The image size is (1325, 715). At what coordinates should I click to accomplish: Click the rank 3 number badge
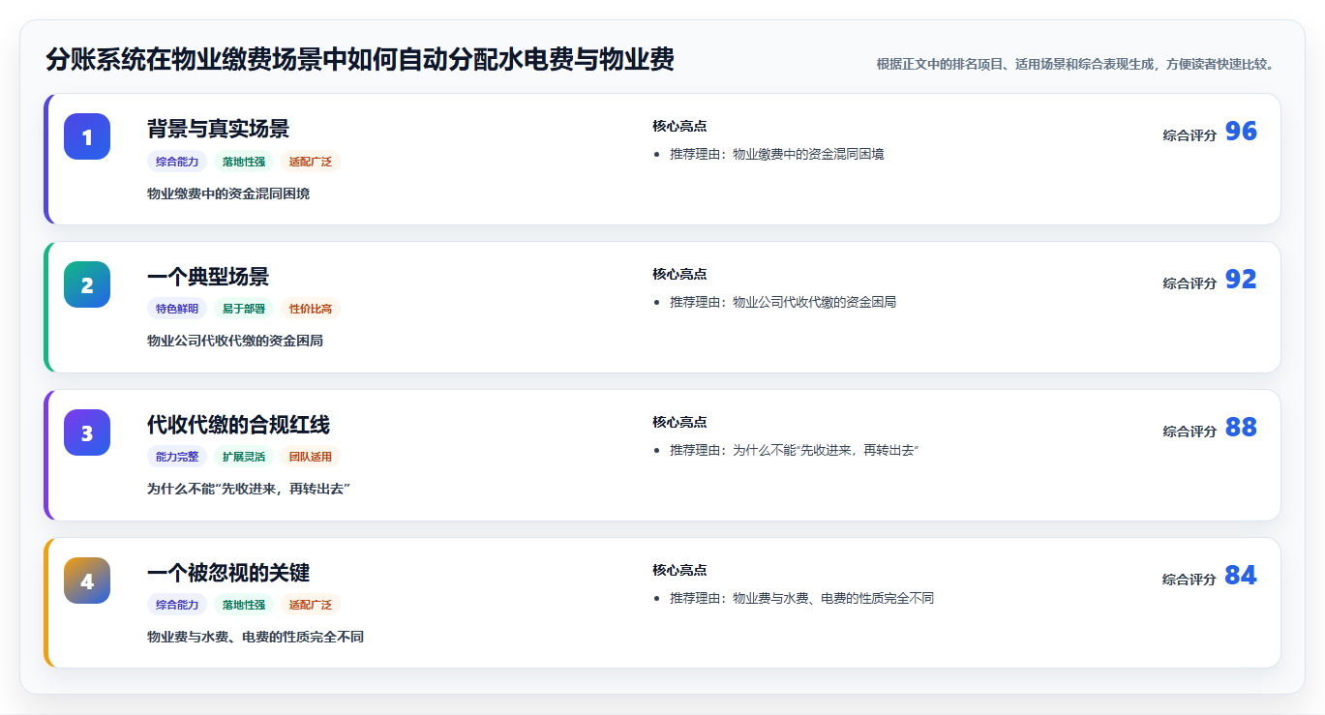click(87, 432)
